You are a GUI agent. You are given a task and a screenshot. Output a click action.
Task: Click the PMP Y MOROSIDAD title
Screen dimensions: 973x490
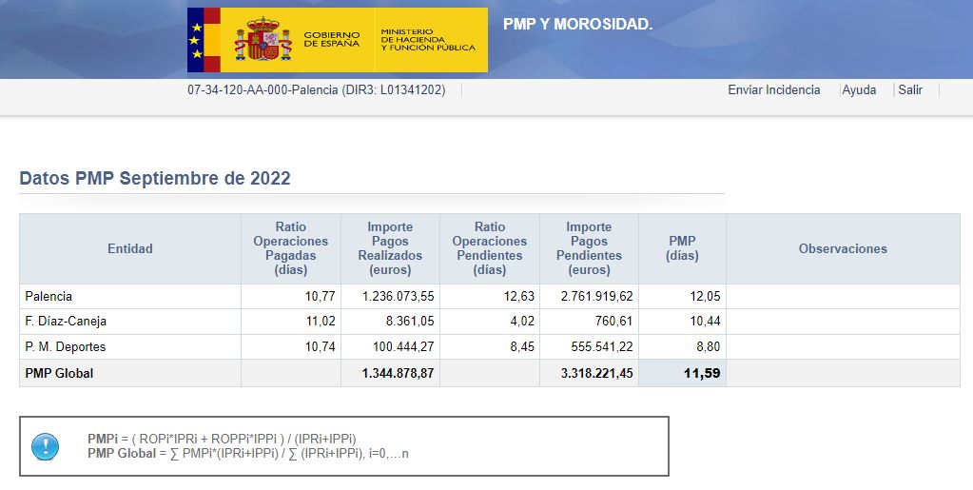click(577, 24)
